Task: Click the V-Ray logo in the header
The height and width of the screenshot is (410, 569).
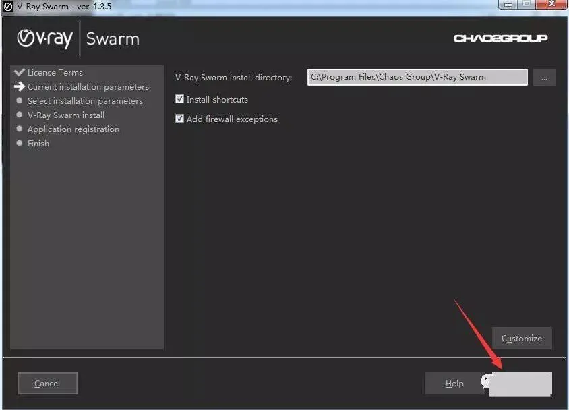Action: 45,38
